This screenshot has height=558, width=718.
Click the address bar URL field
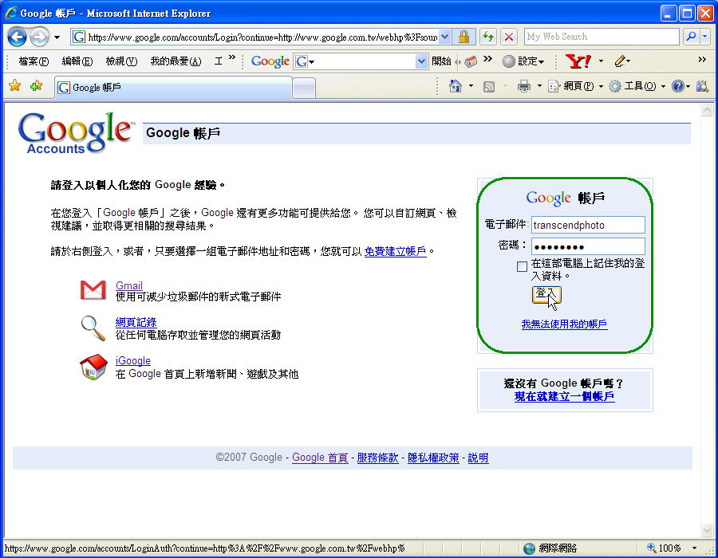coord(262,37)
